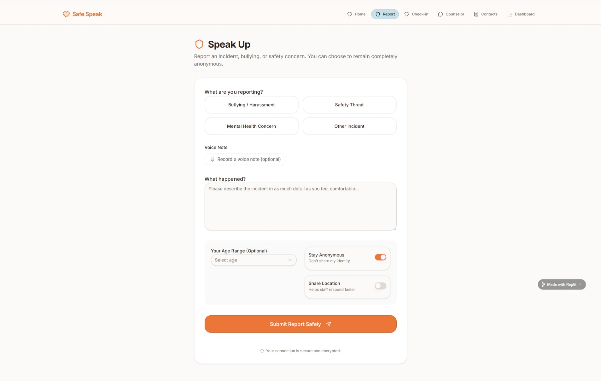The height and width of the screenshot is (381, 601).
Task: Click the bar chart icon beside Dashboard
Action: tap(509, 14)
